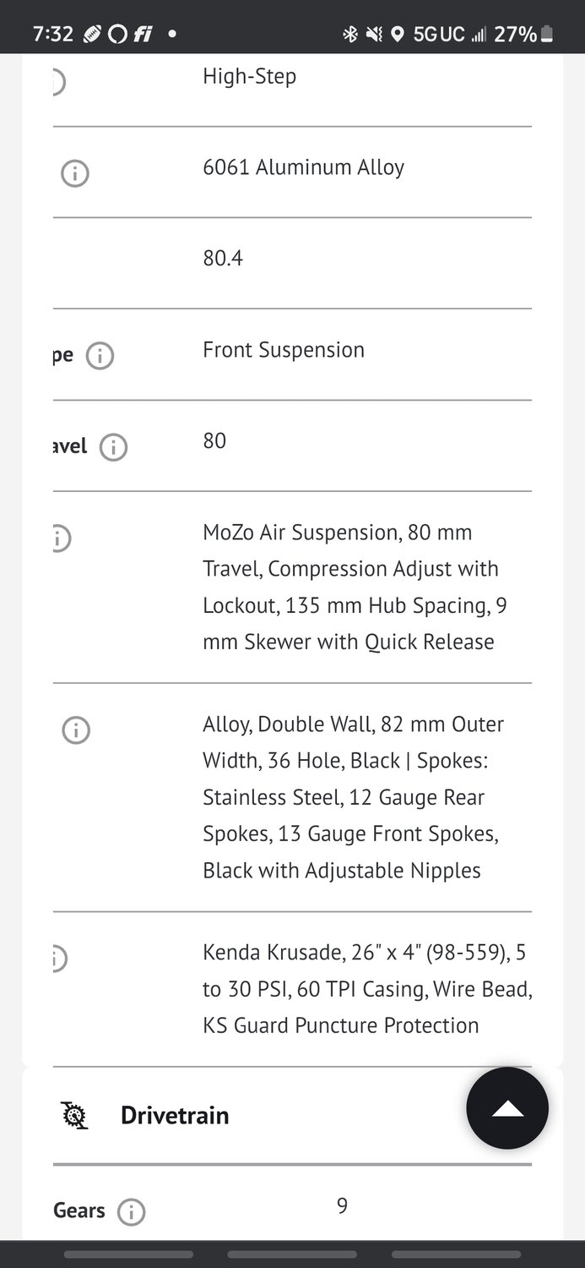Tap the muted sound status icon
585x1268 pixels.
pyautogui.click(x=374, y=34)
